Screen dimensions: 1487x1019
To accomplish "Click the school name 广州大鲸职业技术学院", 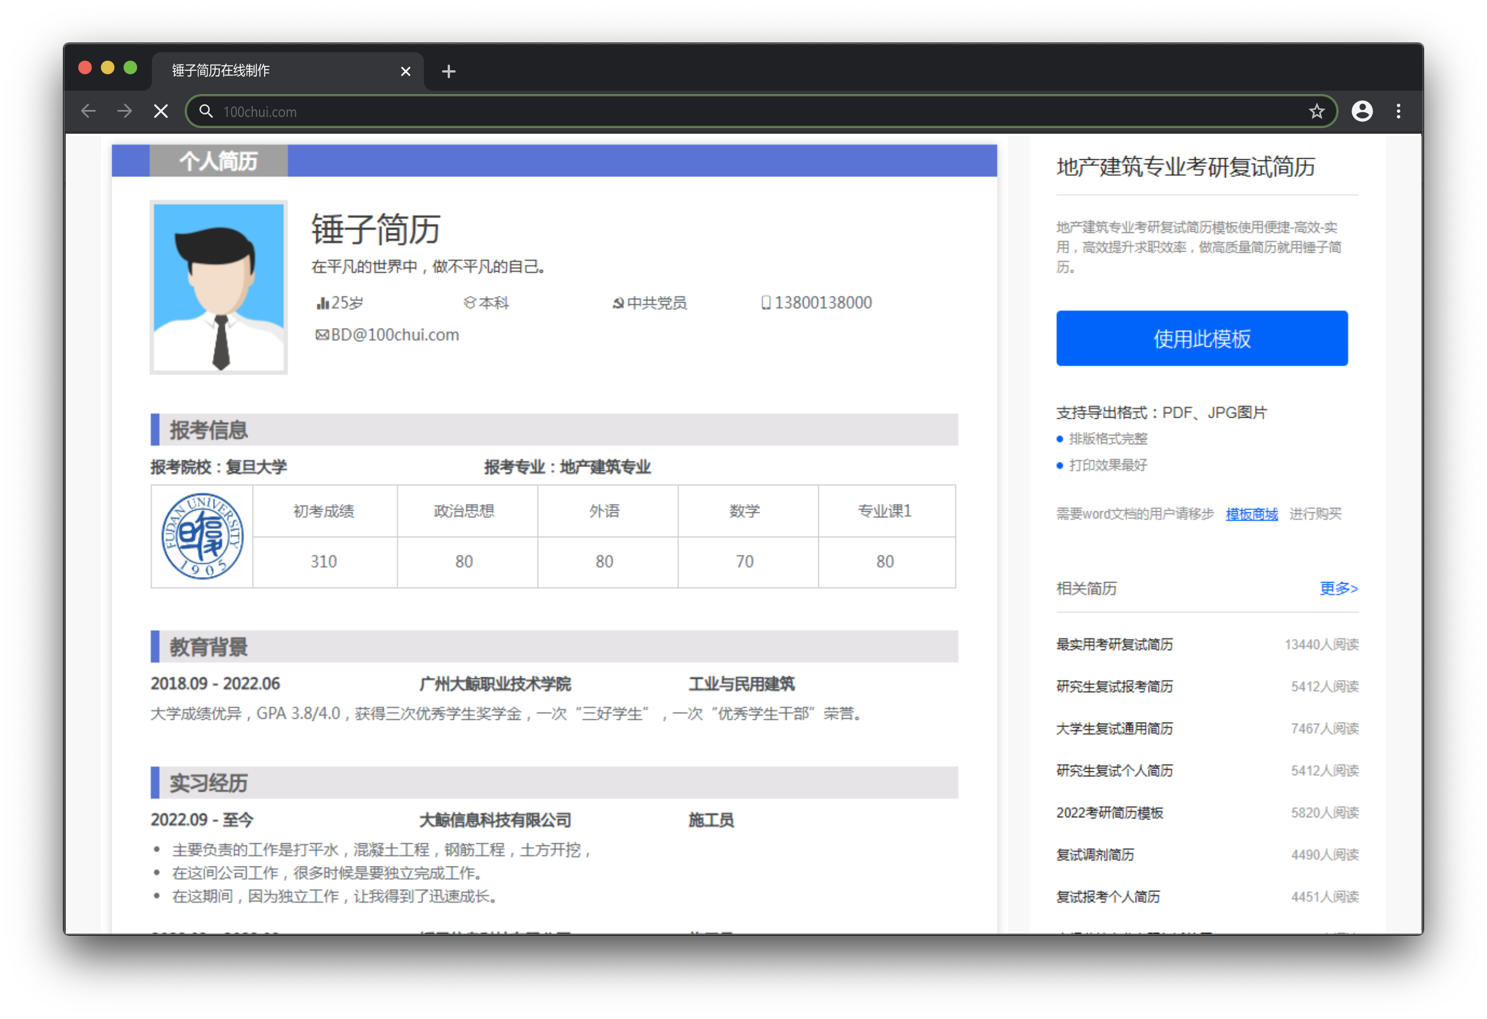I will (495, 683).
